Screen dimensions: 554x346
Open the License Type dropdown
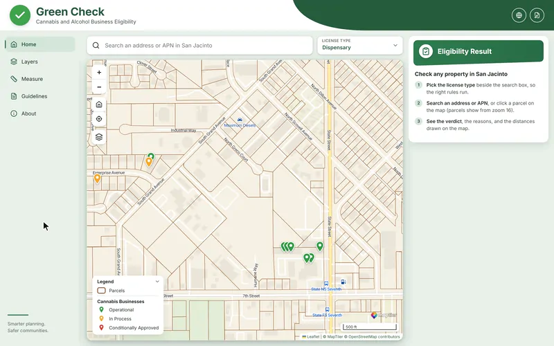[359, 45]
